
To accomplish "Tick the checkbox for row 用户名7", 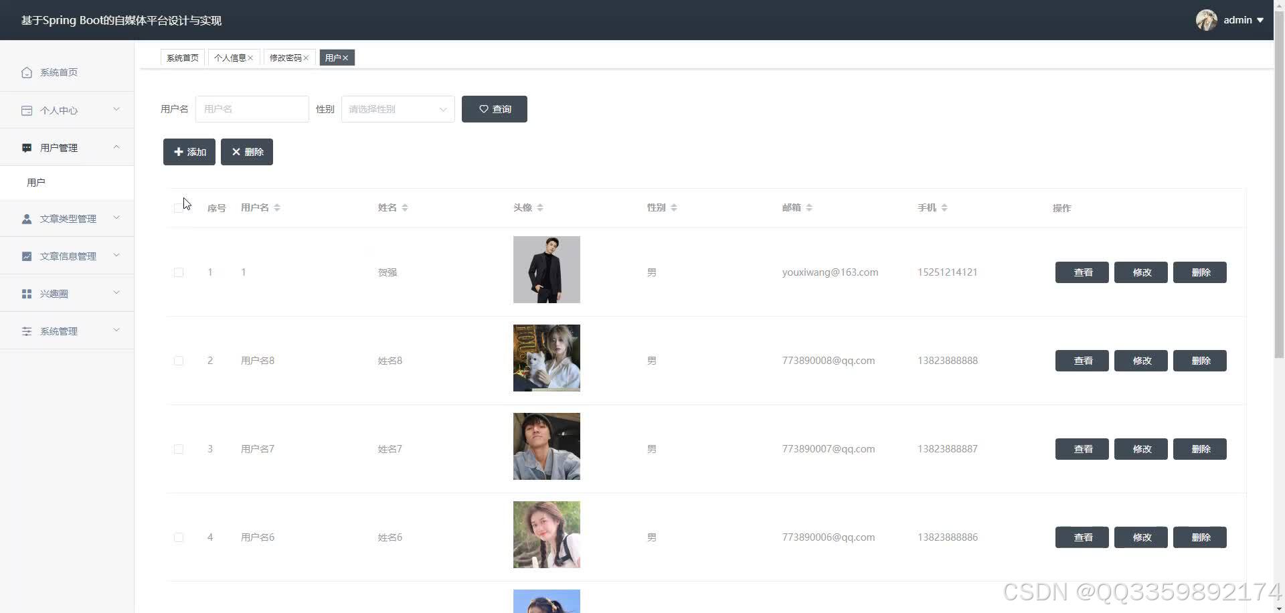I will (179, 449).
